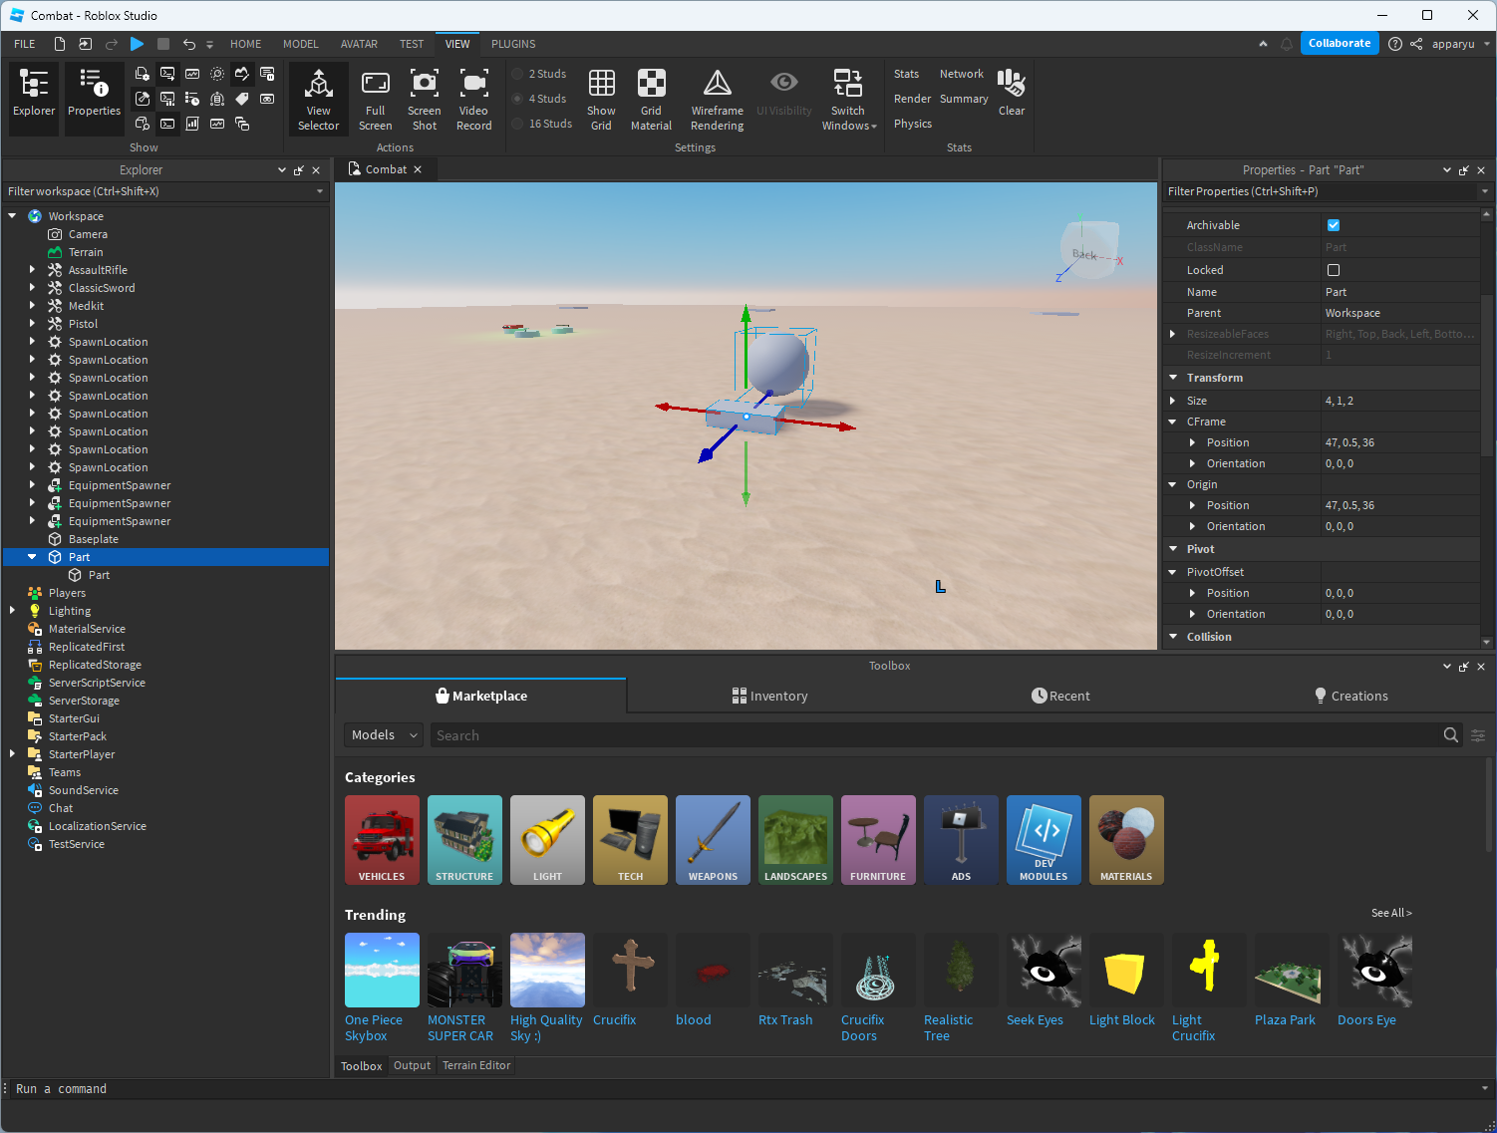The height and width of the screenshot is (1133, 1497).
Task: Click the New file icon
Action: [60, 44]
